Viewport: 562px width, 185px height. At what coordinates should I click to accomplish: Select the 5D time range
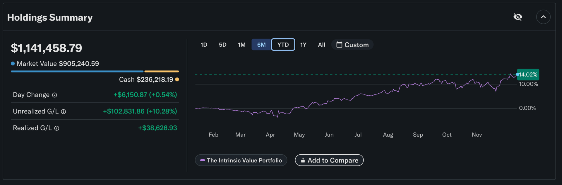(x=222, y=45)
